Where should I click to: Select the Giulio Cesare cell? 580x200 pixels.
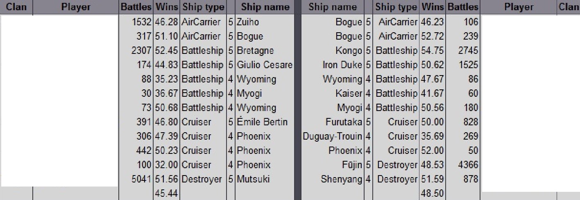pos(265,65)
